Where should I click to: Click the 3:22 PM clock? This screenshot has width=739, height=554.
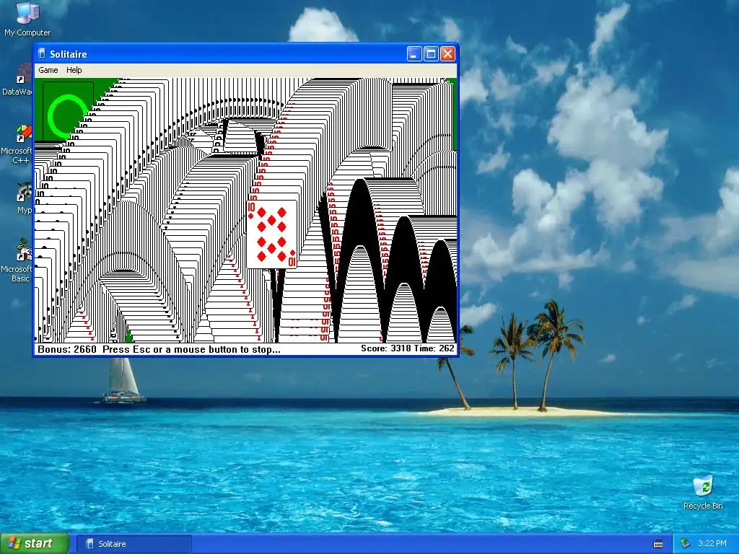click(x=712, y=544)
